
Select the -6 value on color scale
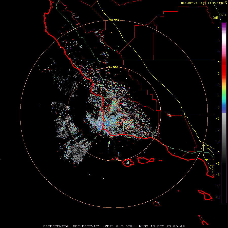click(218, 175)
